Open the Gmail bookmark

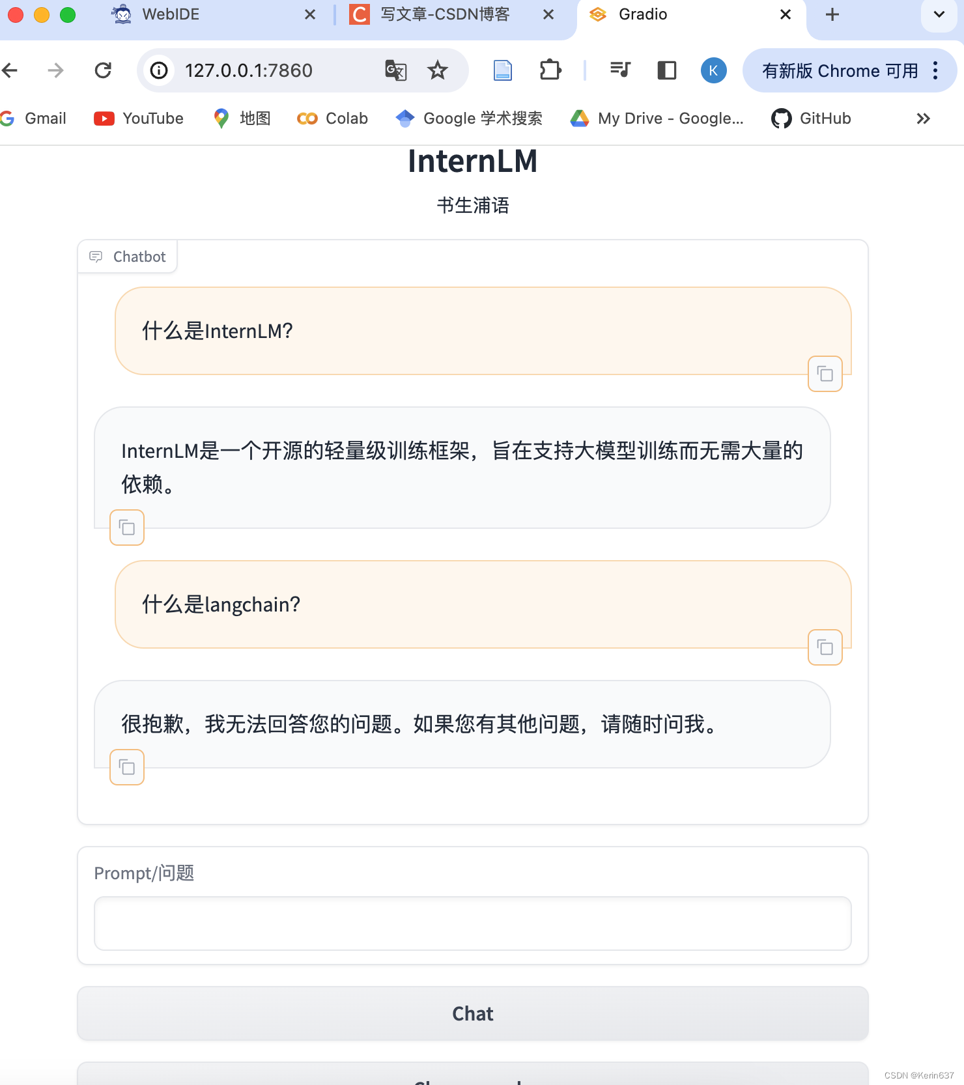click(x=34, y=119)
